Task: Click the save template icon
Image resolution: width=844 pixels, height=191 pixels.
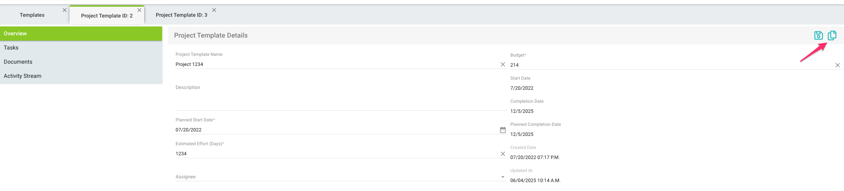Action: point(818,35)
